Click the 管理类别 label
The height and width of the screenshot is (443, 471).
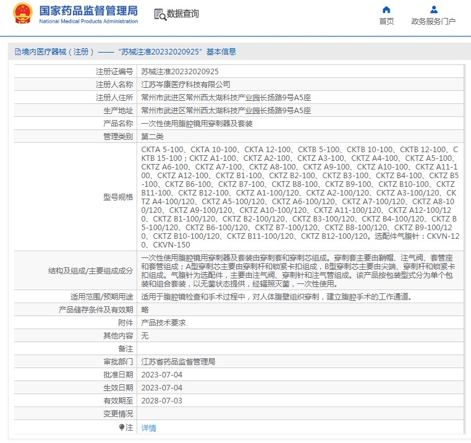[x=118, y=137]
